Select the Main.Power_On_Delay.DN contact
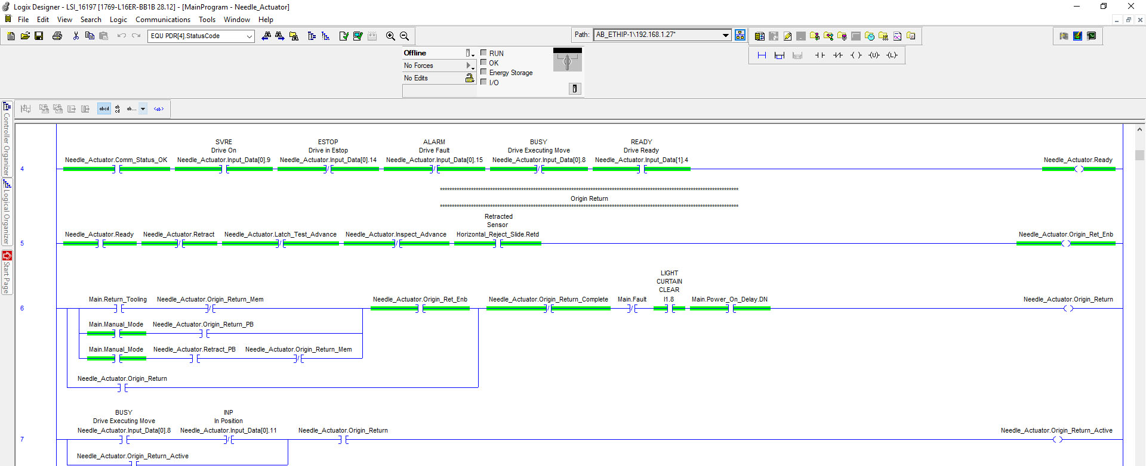1146x466 pixels. 730,309
